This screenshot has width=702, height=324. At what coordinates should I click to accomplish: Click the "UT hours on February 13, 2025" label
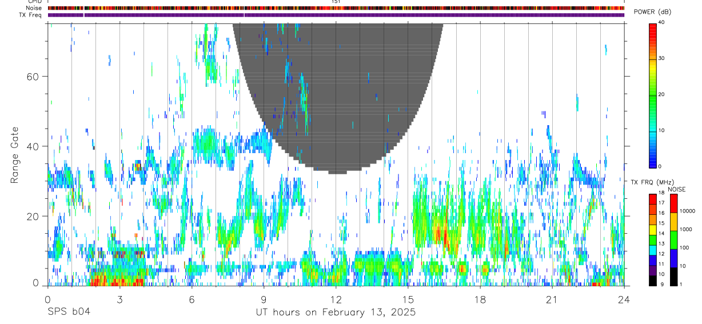336,313
